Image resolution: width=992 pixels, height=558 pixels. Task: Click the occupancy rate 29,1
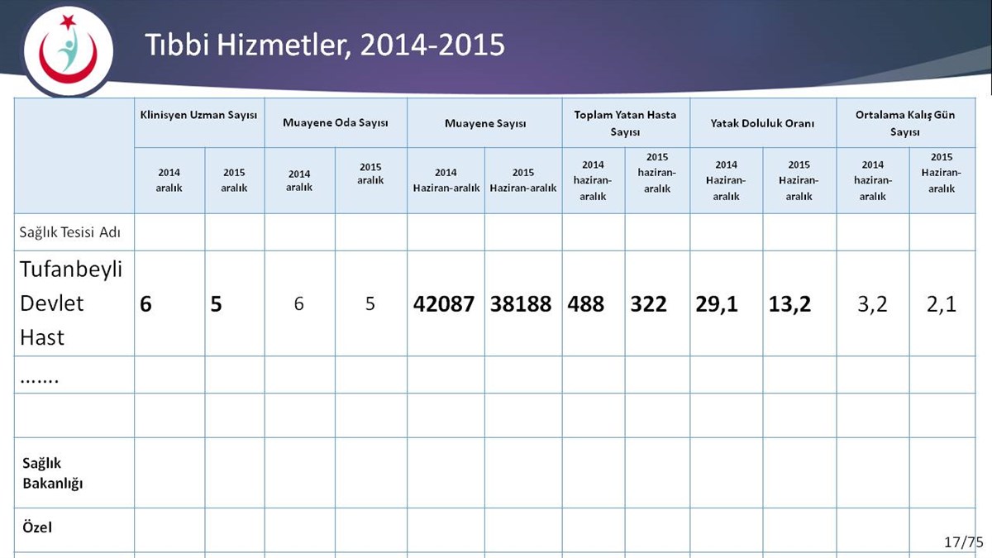[x=717, y=304]
